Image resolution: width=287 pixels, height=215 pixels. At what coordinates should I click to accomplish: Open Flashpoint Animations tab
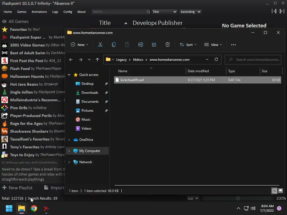(x=39, y=12)
